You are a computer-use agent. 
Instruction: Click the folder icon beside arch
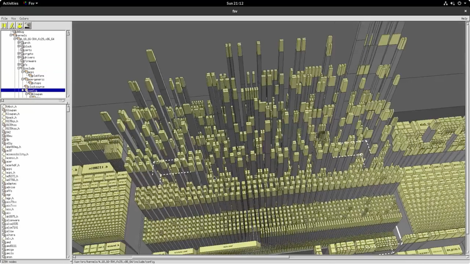22,43
